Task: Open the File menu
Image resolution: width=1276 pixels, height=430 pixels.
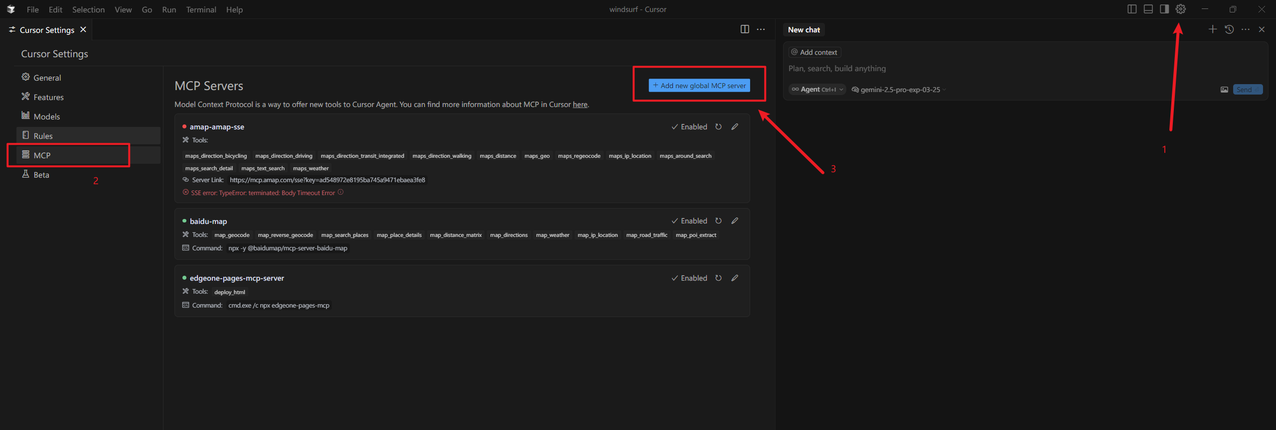Action: [x=32, y=9]
